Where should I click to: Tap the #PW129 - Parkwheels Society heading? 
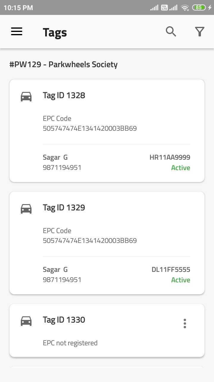(64, 64)
